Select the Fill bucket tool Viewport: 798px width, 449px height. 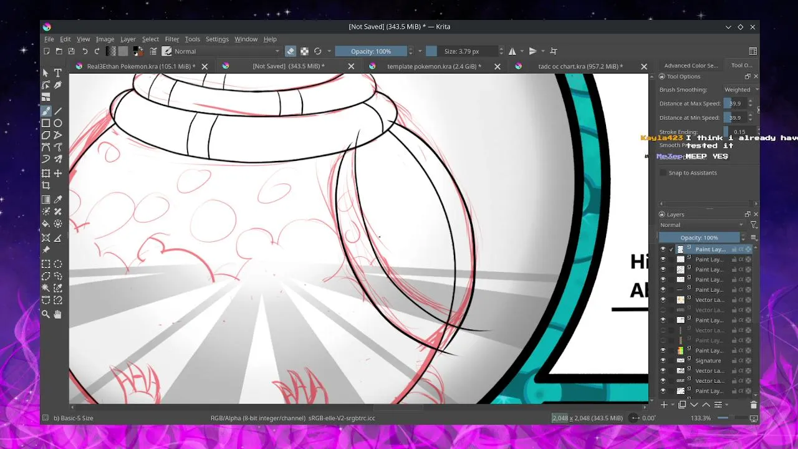click(x=46, y=224)
